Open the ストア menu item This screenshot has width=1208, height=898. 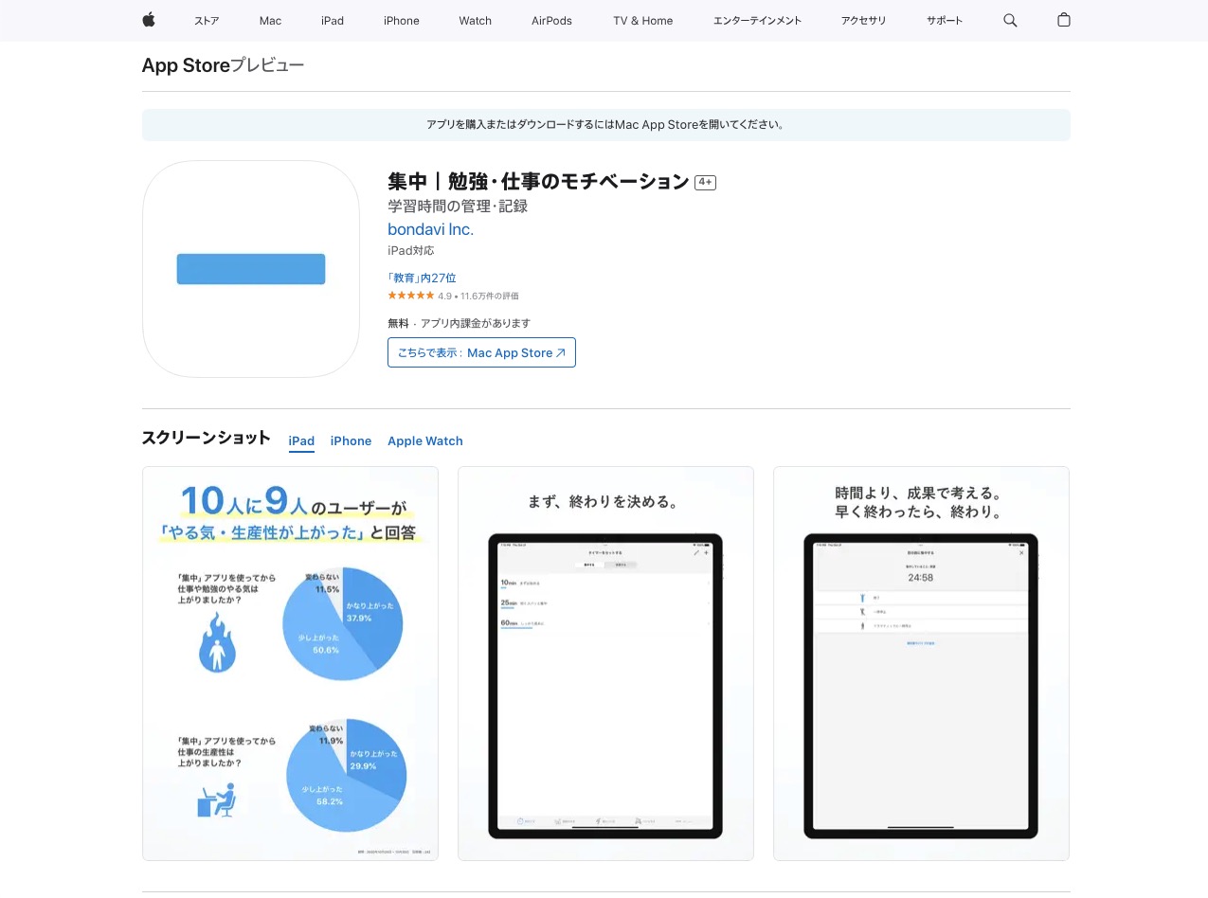tap(207, 21)
